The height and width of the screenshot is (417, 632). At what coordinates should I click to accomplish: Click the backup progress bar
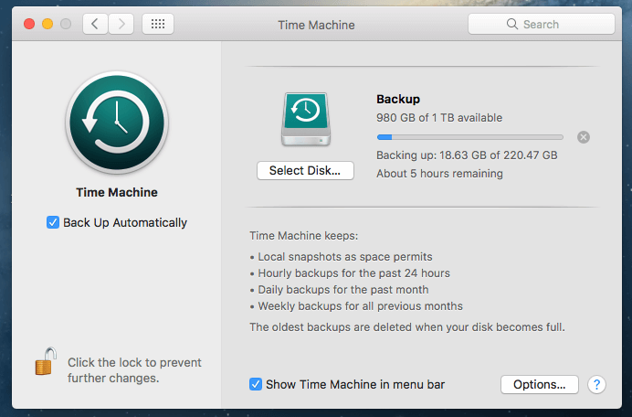pos(469,137)
